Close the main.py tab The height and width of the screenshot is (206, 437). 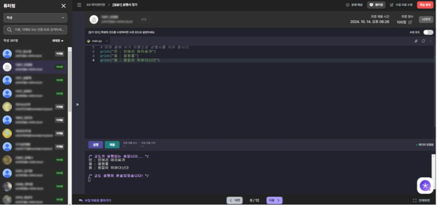tap(107, 41)
